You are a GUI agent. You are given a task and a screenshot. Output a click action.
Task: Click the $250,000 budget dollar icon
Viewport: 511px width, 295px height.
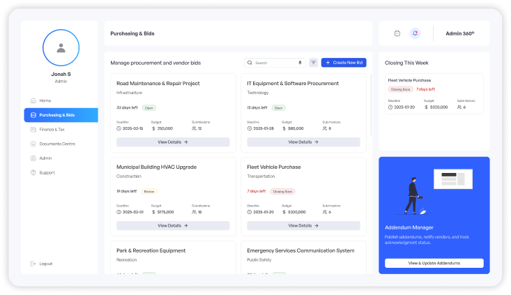tap(153, 128)
